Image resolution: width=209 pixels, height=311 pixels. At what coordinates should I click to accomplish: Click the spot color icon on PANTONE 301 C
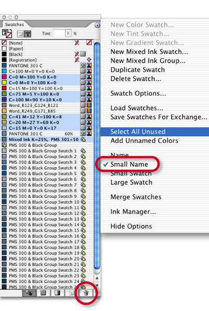coord(83,65)
